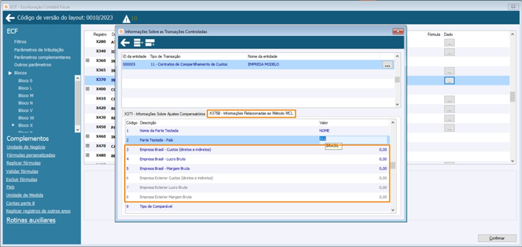
Task: Select Empresa Brasil - Custos (diretos e indiretos) row
Action: coord(257,150)
